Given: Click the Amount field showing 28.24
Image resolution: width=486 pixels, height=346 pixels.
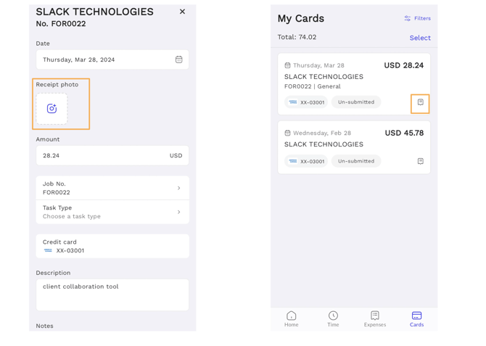Looking at the screenshot, I should point(102,155).
